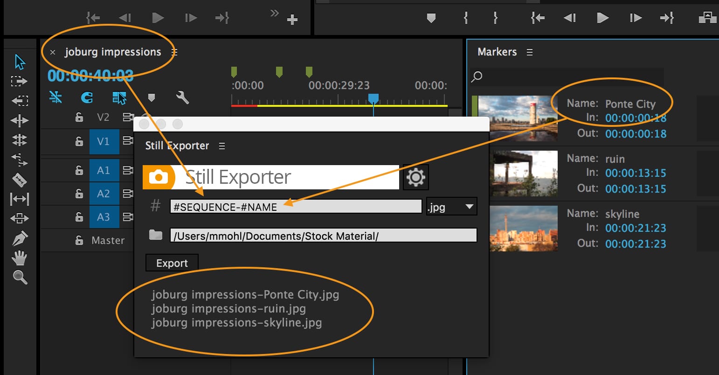Play the program monitor
Screen dimensions: 719x375
point(602,18)
